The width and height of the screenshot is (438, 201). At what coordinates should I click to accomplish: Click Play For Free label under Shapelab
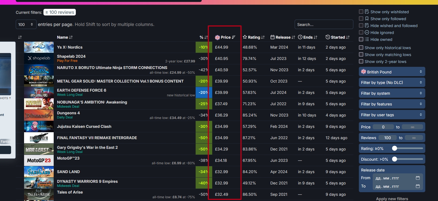[x=67, y=61]
